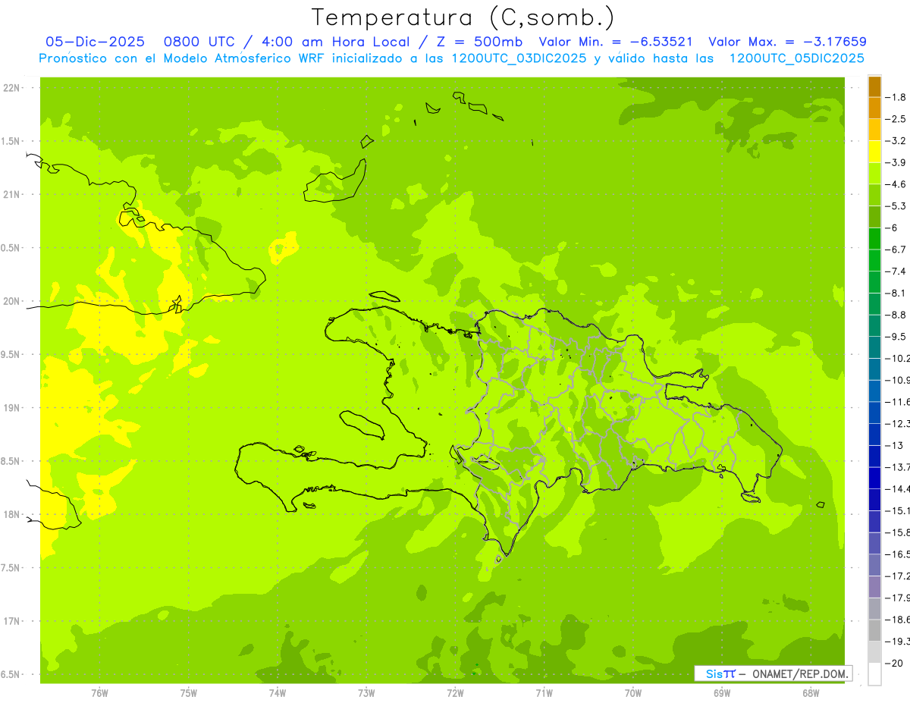This screenshot has height=703, width=910.
Task: Pick the blue swatch between -13 and -13.7
Action: coord(874,456)
